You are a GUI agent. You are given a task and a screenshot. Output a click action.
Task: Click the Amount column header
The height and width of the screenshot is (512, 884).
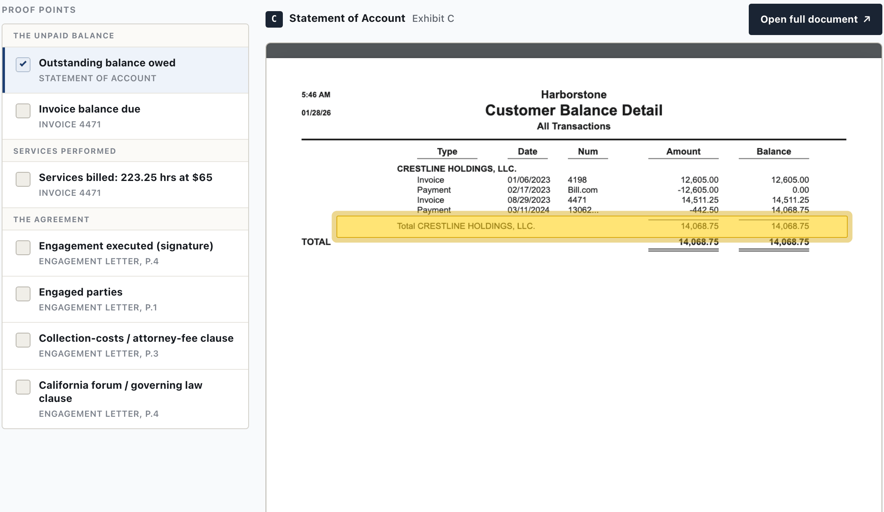coord(683,151)
